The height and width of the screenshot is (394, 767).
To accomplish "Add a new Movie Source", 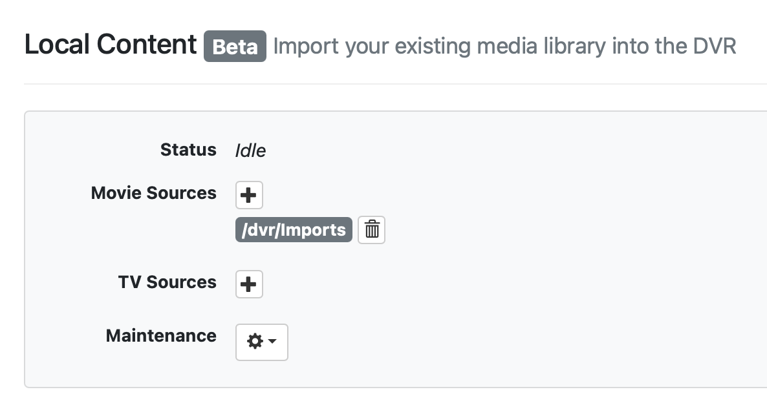I will click(249, 195).
